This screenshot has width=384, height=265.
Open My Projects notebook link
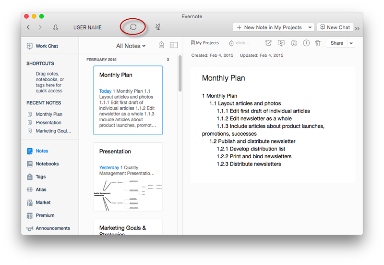pos(207,43)
